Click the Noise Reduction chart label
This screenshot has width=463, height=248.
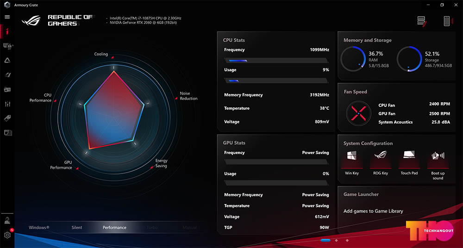(x=189, y=96)
